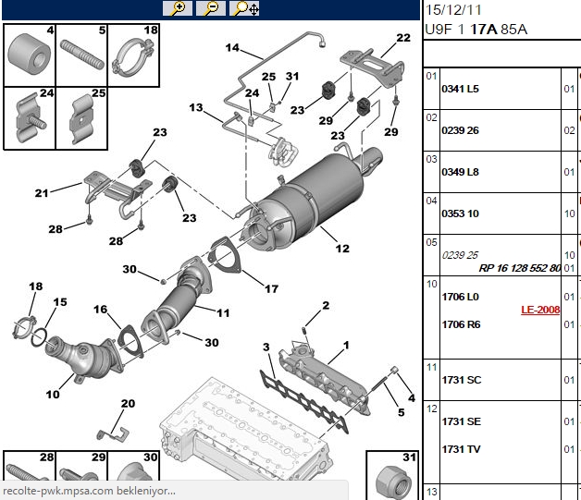Click the zoom in magnifier icon
581x500 pixels.
178,8
